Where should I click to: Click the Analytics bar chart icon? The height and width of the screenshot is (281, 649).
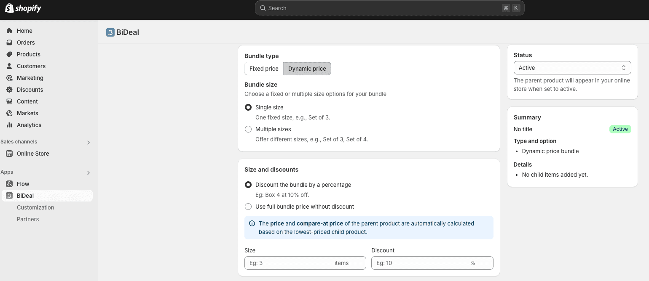9,125
